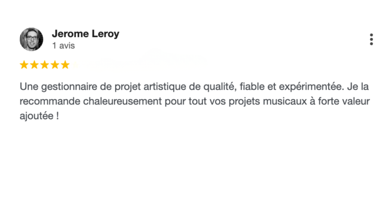Image resolution: width=392 pixels, height=220 pixels.
Task: Click the '1 avis' link
Action: [x=63, y=45]
